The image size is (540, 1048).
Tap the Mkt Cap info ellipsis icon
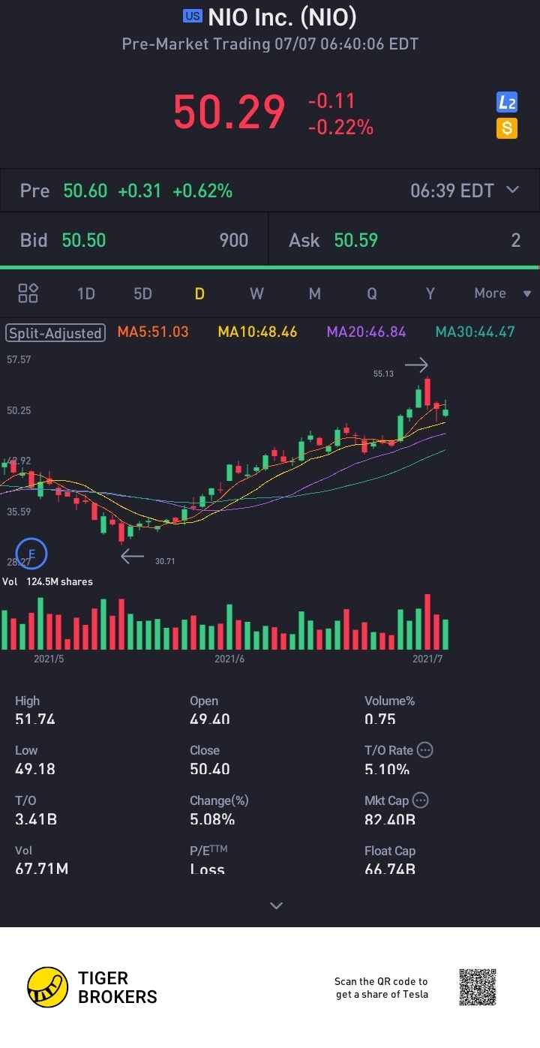point(421,800)
